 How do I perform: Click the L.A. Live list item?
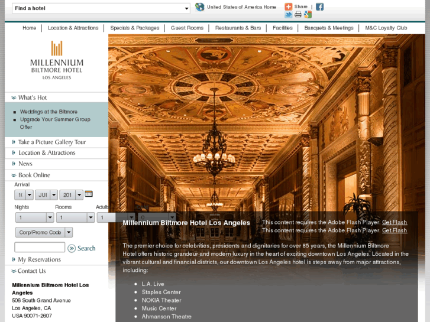pos(153,284)
